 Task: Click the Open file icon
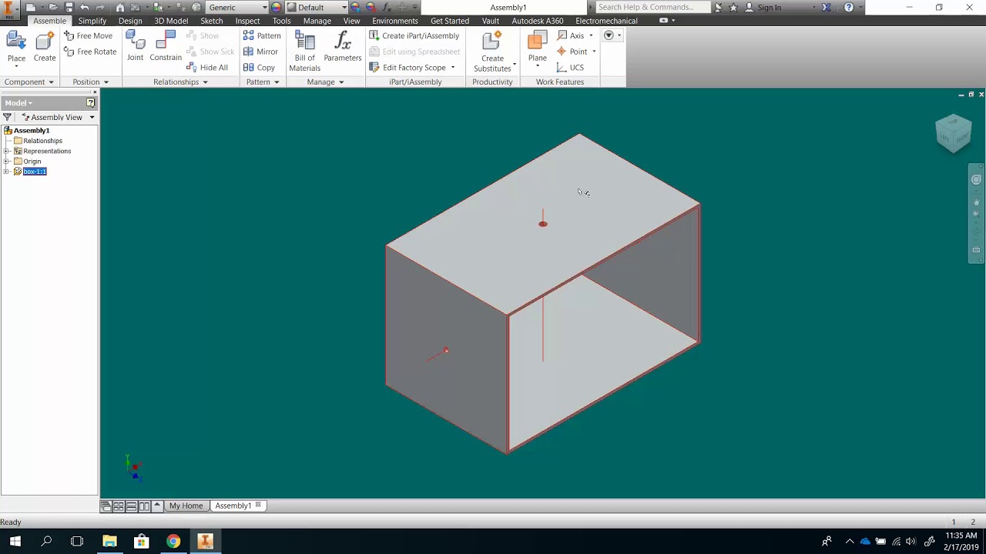pyautogui.click(x=53, y=7)
